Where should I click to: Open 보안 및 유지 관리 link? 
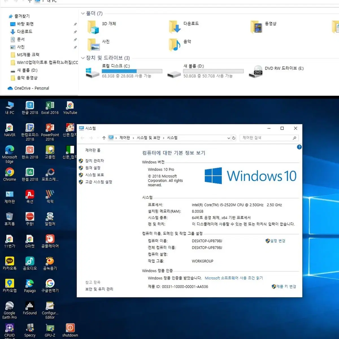tap(99, 289)
